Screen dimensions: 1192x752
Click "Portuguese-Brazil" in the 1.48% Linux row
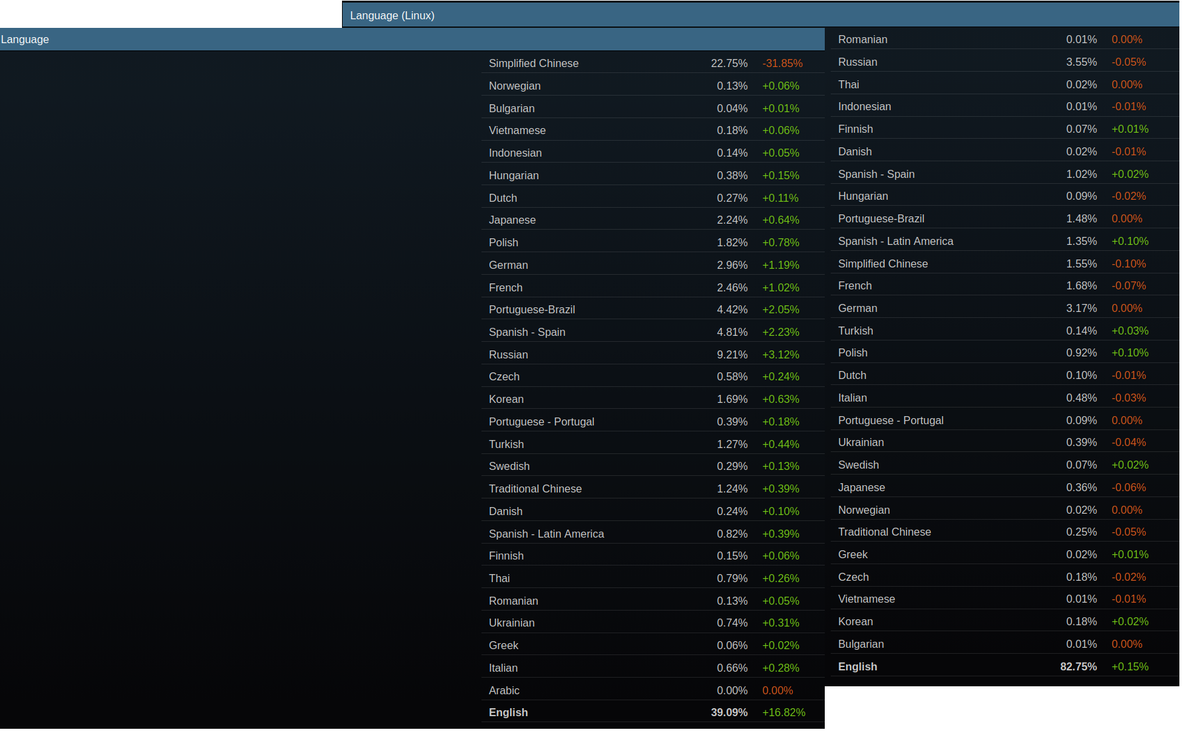pyautogui.click(x=881, y=218)
